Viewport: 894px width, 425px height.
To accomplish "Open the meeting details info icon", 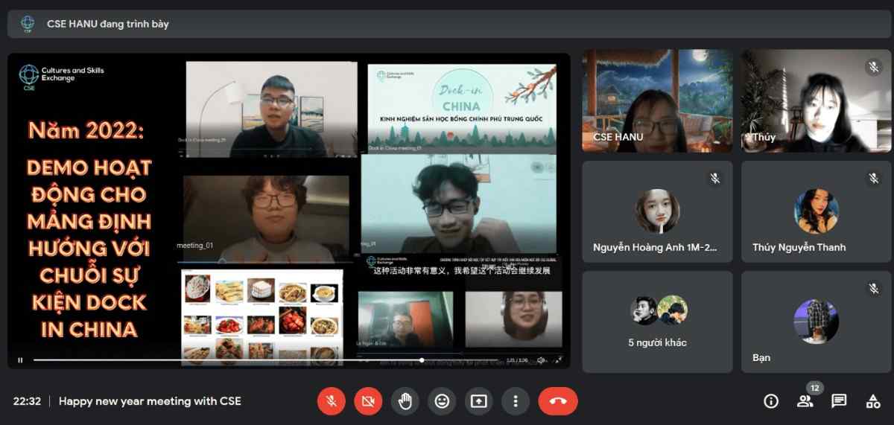I will tap(771, 401).
